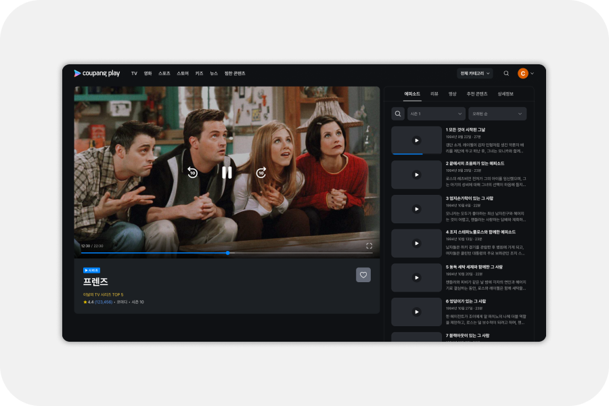Image resolution: width=609 pixels, height=406 pixels.
Task: Click the header search icon
Action: pyautogui.click(x=506, y=74)
